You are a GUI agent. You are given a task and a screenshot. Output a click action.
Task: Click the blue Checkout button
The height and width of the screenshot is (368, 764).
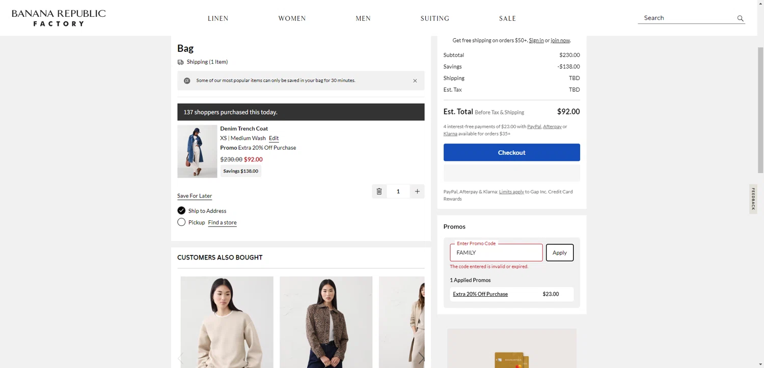coord(512,152)
